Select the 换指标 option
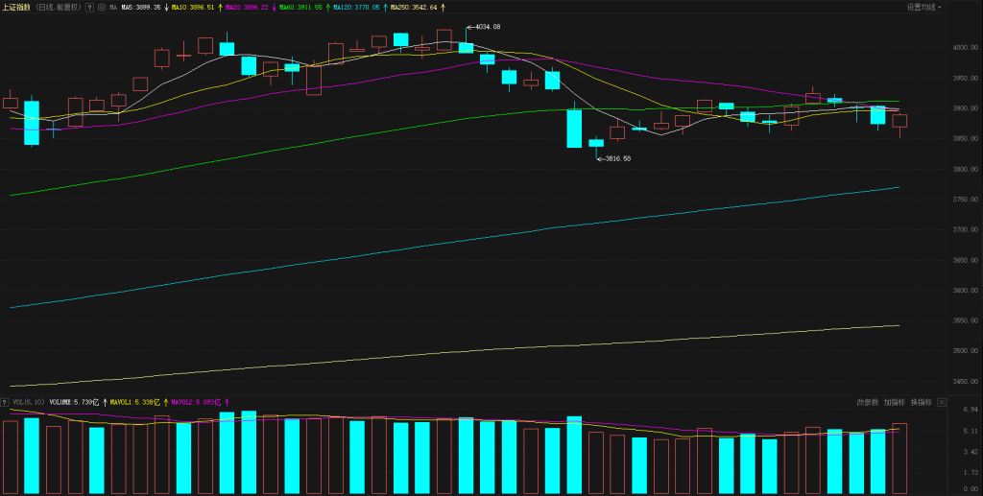Screen dimensions: 983x496 (x=922, y=402)
